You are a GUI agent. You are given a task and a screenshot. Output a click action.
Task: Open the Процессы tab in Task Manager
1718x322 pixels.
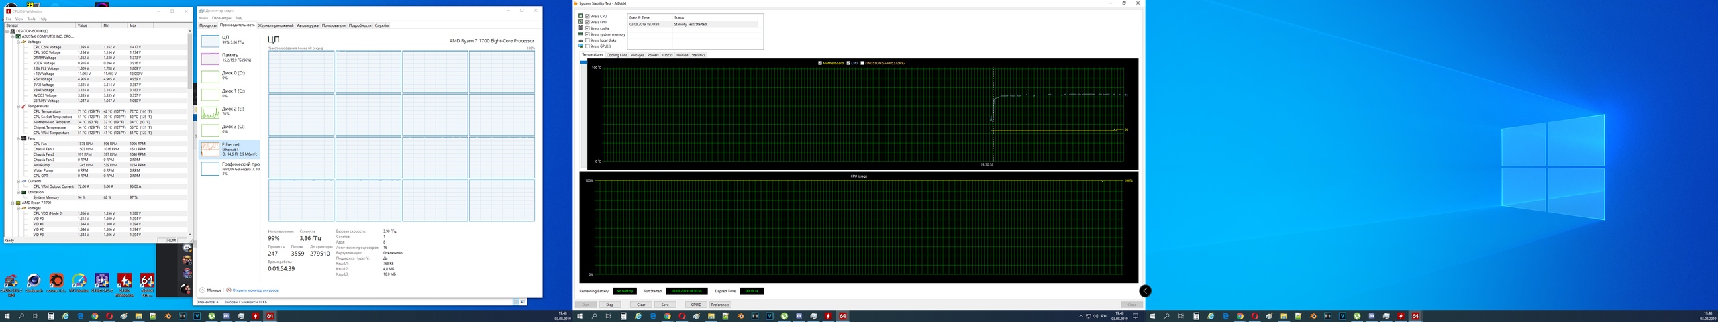point(208,25)
